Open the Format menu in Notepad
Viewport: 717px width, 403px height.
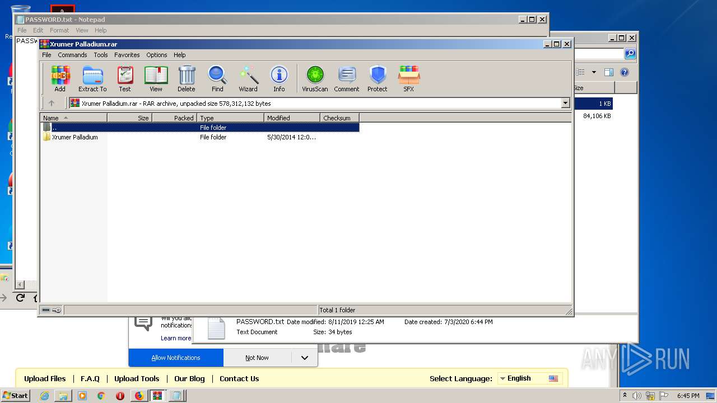(x=59, y=30)
